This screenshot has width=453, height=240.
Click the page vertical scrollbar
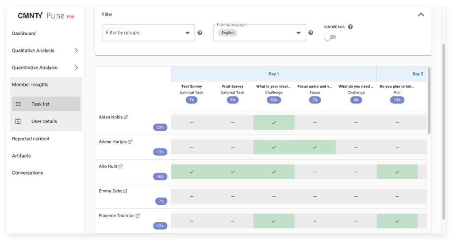(444, 131)
